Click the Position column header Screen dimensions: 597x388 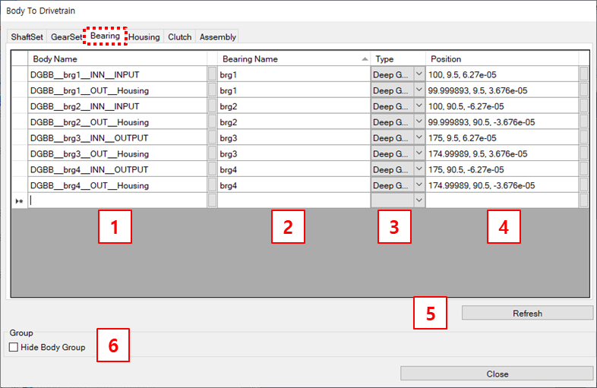click(x=502, y=58)
